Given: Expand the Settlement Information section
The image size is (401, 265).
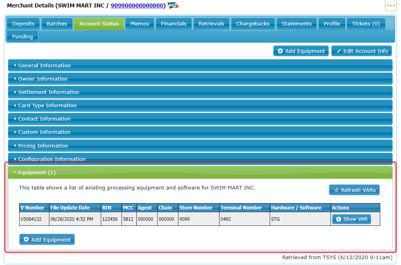Looking at the screenshot, I should [x=200, y=92].
